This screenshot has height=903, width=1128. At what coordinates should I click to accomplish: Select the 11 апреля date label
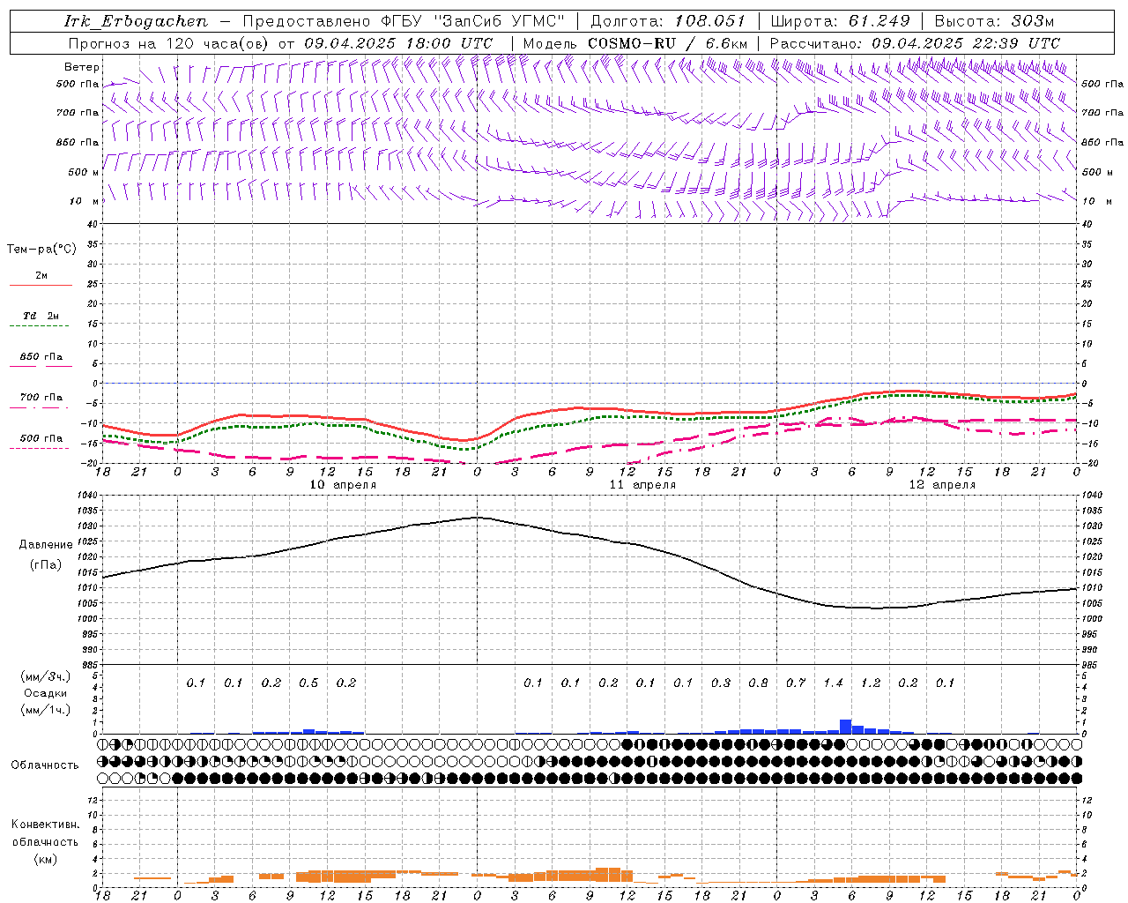click(x=642, y=485)
